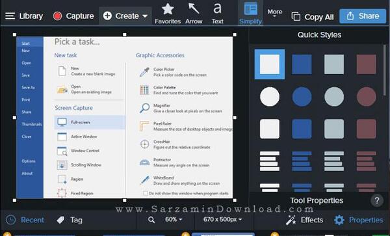Image resolution: width=390 pixels, height=236 pixels.
Task: Click the blue Share button
Action: [x=363, y=16]
